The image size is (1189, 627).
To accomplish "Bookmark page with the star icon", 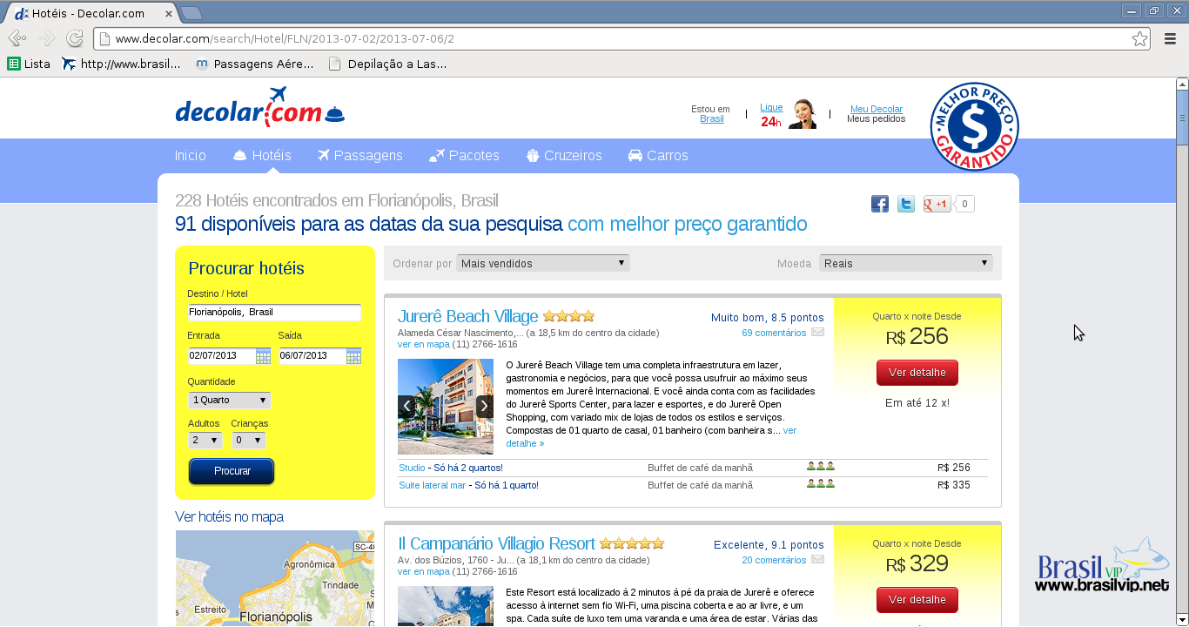I will click(1139, 38).
